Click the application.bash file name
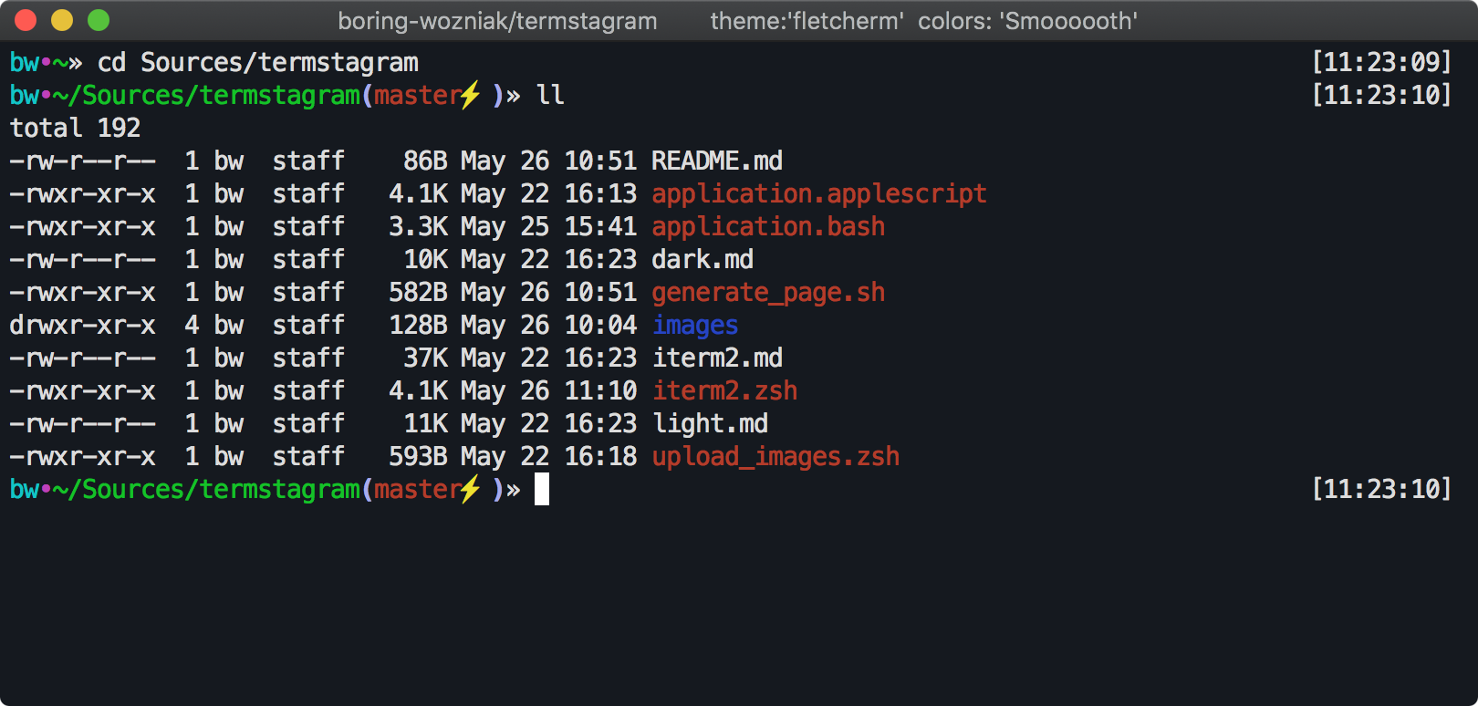1478x706 pixels. click(768, 226)
